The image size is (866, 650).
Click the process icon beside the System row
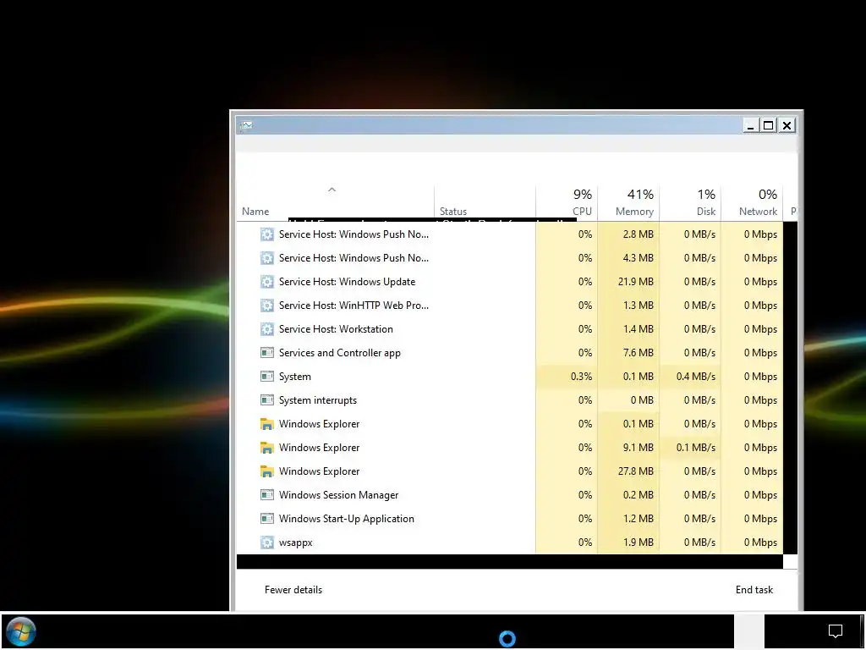(x=267, y=377)
